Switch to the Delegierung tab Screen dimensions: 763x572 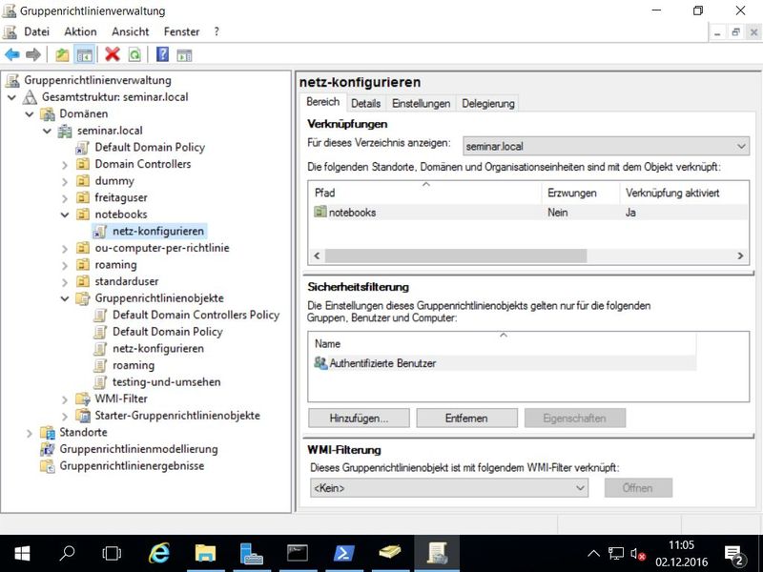click(x=488, y=103)
